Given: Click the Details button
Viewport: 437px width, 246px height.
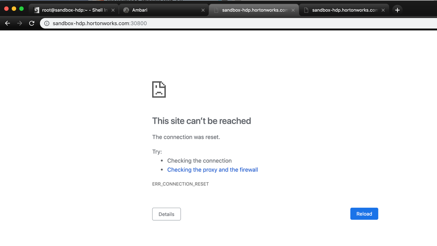Looking at the screenshot, I should point(166,214).
